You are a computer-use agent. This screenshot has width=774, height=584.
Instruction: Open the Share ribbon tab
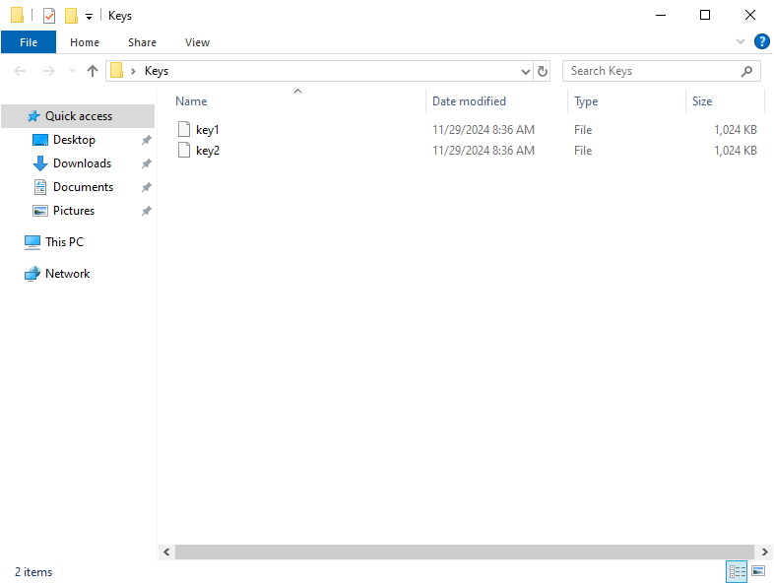[142, 42]
